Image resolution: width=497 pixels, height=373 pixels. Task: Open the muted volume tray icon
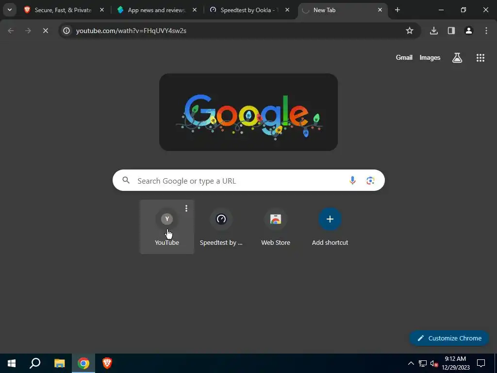tap(434, 363)
